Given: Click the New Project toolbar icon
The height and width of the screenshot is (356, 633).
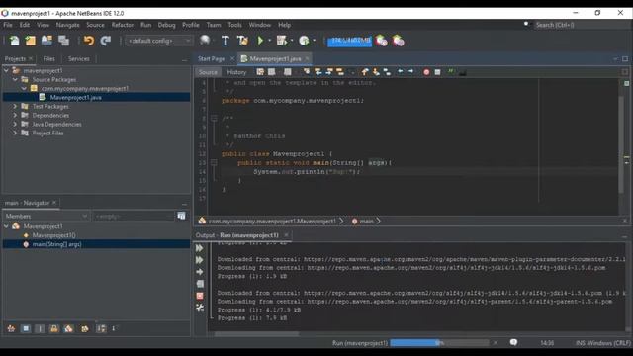Looking at the screenshot, I should [31, 41].
